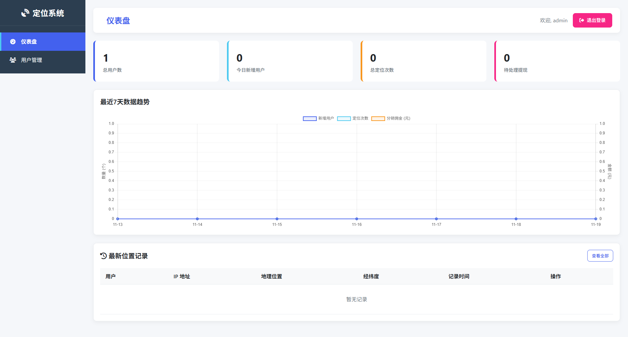Click the blue 新增用户 legend swatch

click(x=309, y=118)
